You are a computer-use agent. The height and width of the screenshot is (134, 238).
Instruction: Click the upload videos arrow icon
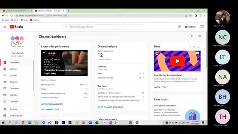click(x=192, y=36)
